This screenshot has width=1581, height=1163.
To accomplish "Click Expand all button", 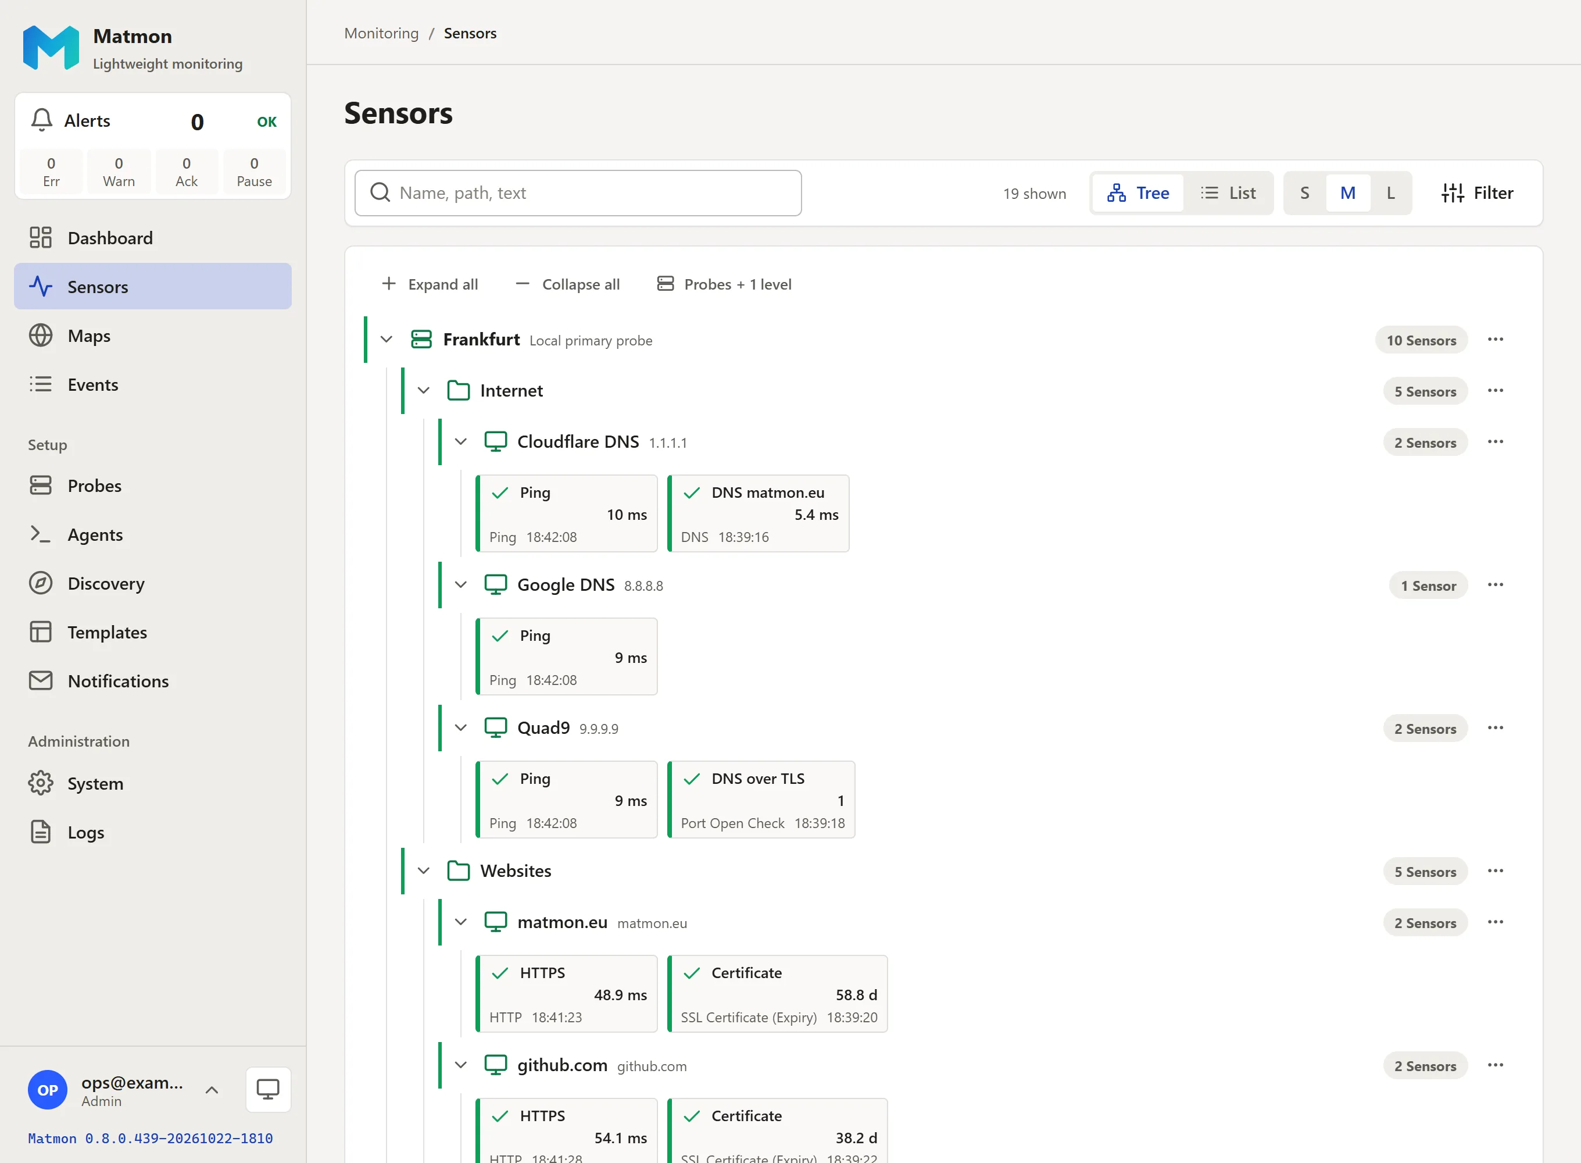I will [429, 284].
